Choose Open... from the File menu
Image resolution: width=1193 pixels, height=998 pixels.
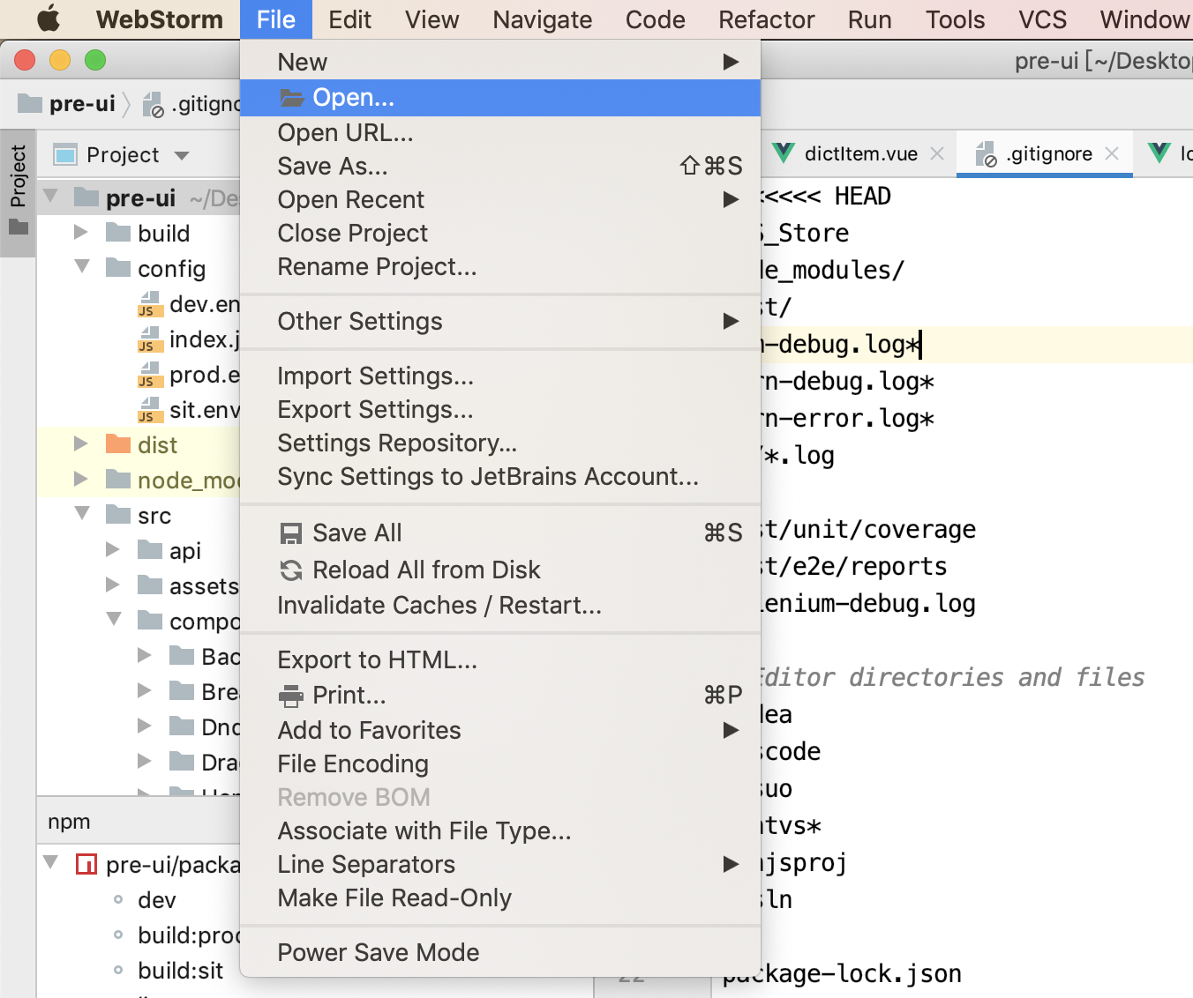coord(499,97)
